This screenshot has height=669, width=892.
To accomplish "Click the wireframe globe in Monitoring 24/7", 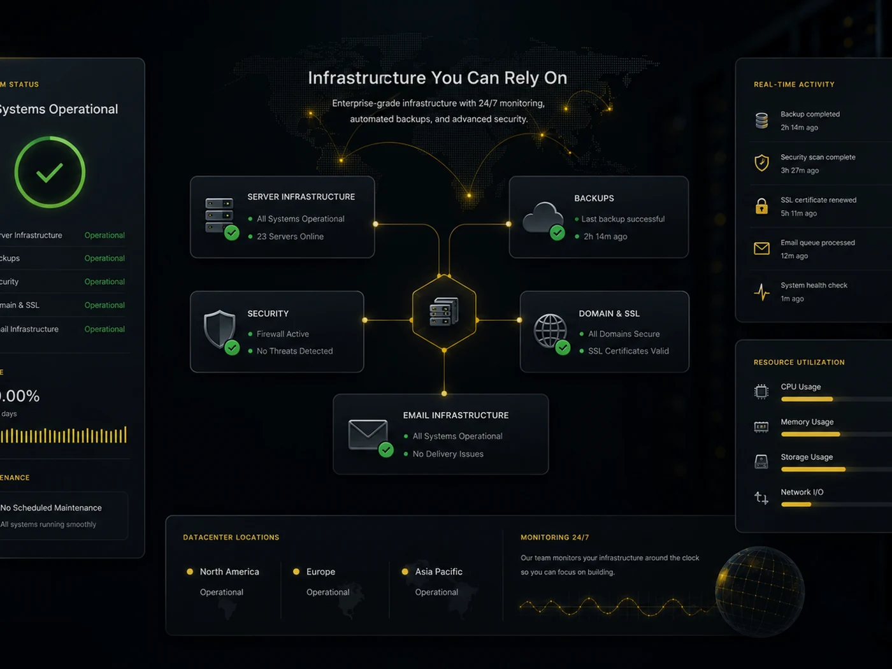I will (x=759, y=591).
